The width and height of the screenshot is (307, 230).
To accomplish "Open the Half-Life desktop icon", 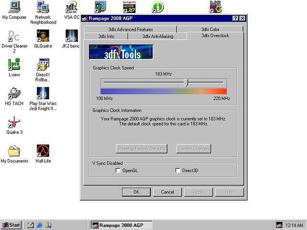I will (43, 151).
